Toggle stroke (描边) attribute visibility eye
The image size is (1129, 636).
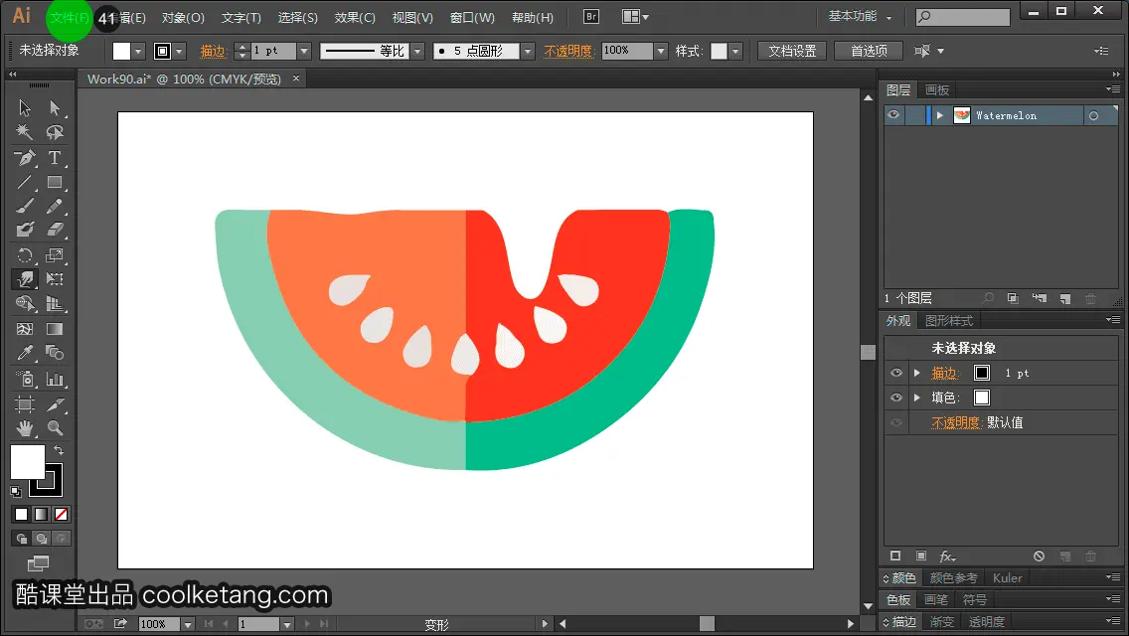[x=896, y=373]
